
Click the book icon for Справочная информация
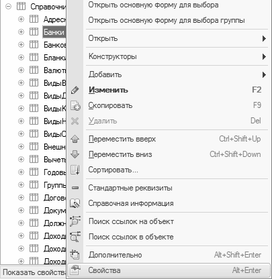coord(75,203)
